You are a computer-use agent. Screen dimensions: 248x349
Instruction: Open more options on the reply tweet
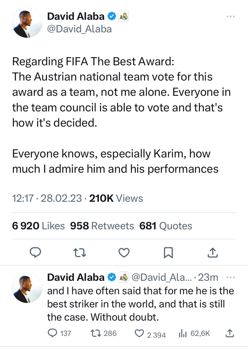point(231,277)
